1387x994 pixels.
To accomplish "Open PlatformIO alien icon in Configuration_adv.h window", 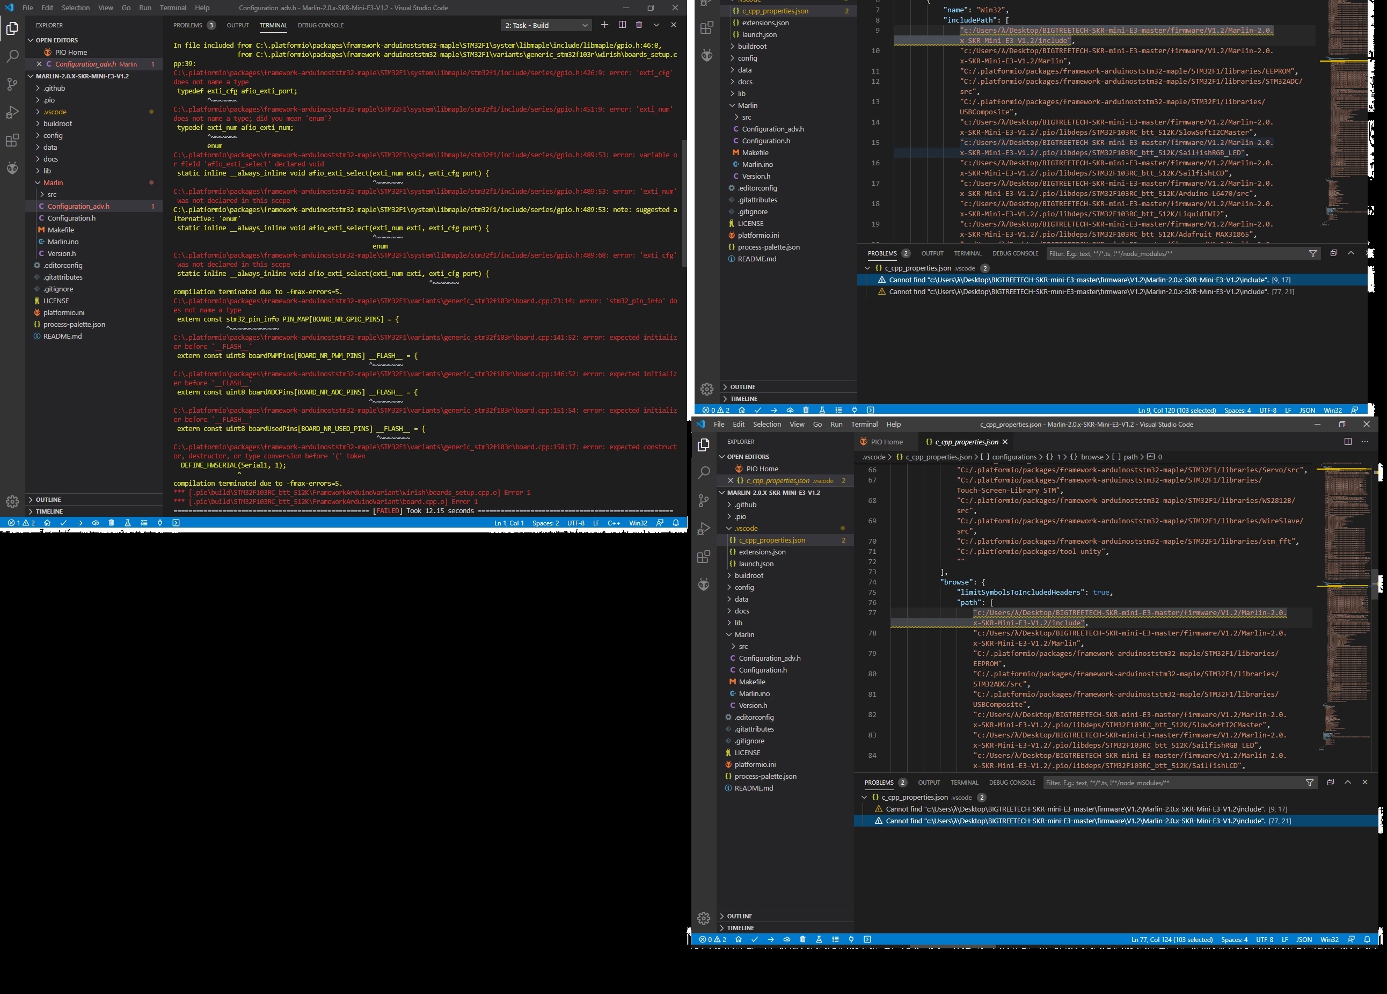I will click(x=12, y=168).
